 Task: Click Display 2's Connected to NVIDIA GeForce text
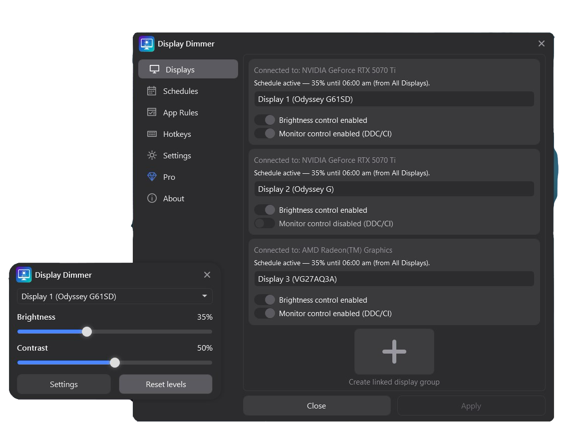324,160
